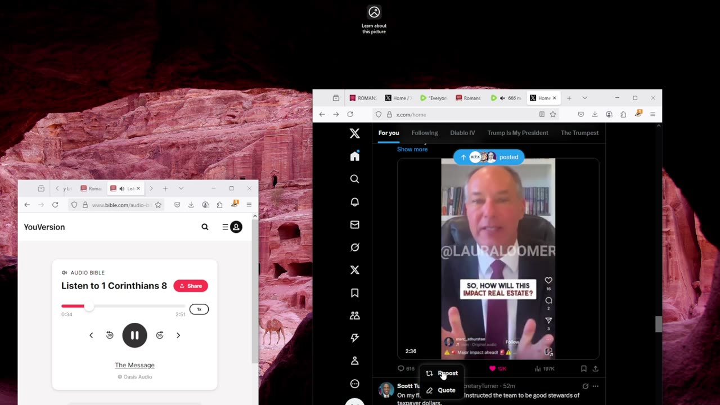Image resolution: width=720 pixels, height=405 pixels.
Task: Choose Quote from the popup menu
Action: pos(442,390)
